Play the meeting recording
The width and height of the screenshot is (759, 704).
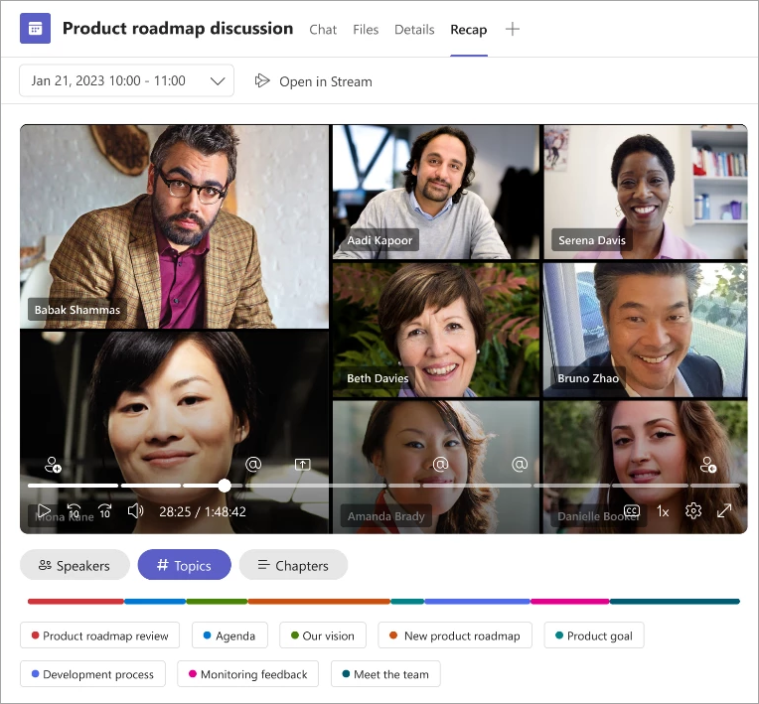point(44,511)
